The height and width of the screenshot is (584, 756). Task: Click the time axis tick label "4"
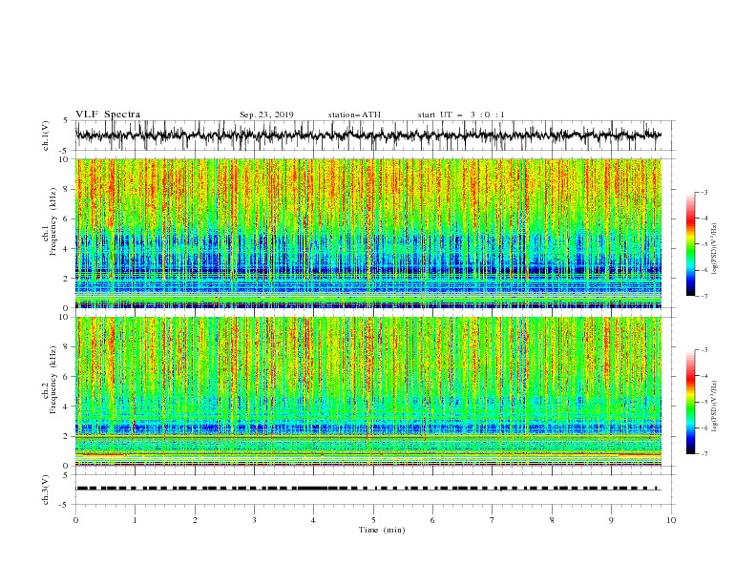[313, 520]
